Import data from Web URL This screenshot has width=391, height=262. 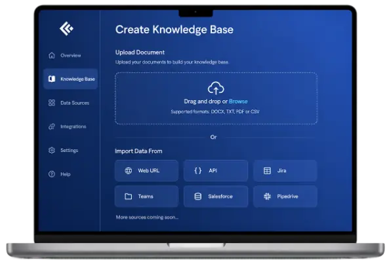[147, 170]
